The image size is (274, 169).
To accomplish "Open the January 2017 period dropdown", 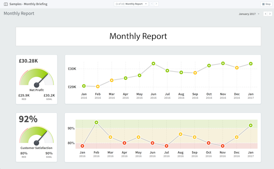I will [249, 14].
